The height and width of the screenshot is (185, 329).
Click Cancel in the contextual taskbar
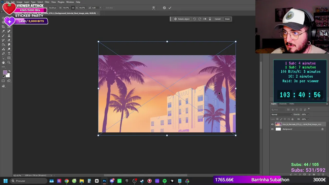[218, 19]
